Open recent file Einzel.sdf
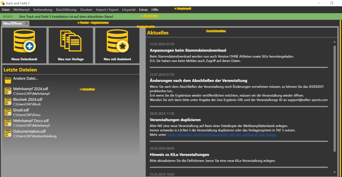Screen dimensions: 342x177 point(21,110)
